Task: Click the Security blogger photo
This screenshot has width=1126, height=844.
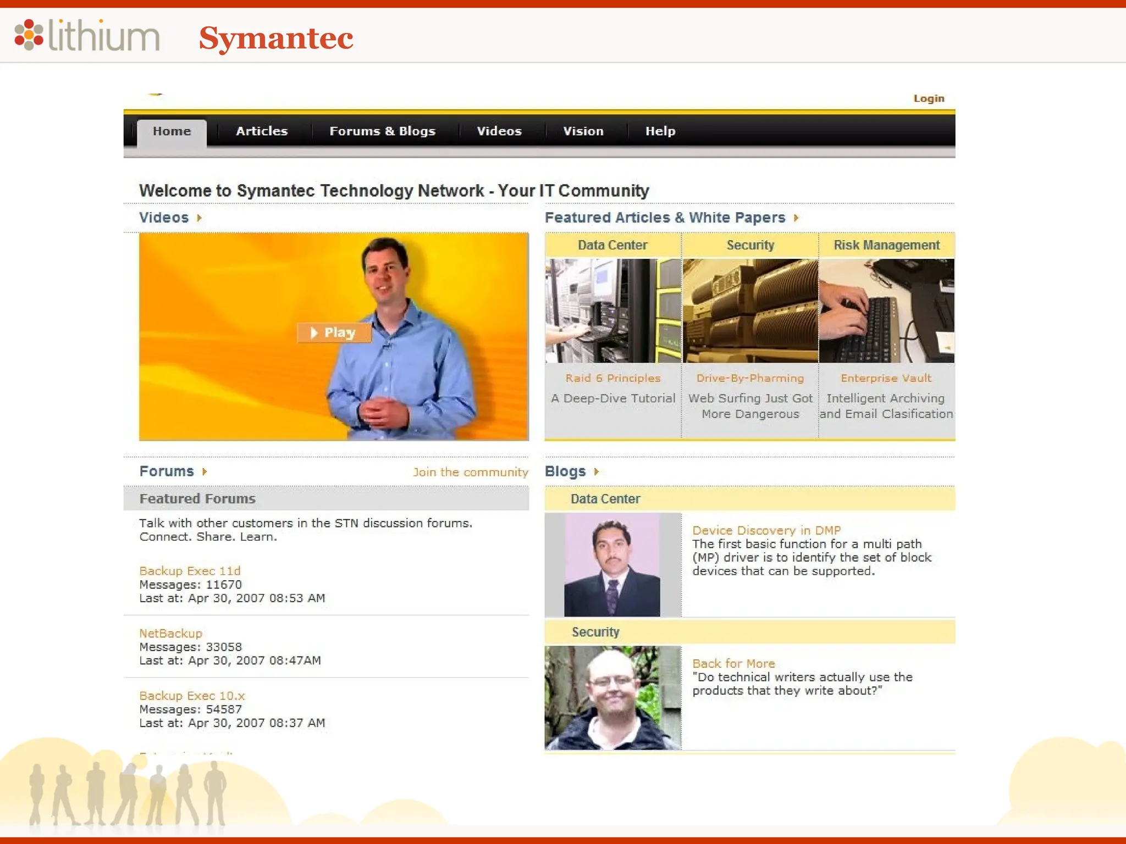Action: click(612, 698)
